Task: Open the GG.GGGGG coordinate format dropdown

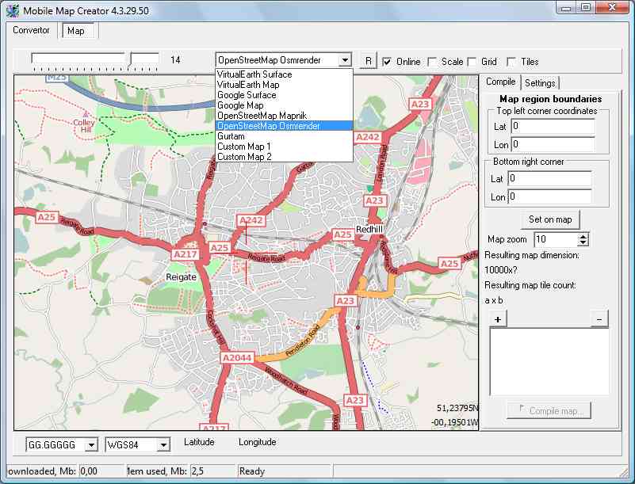Action: tap(90, 445)
